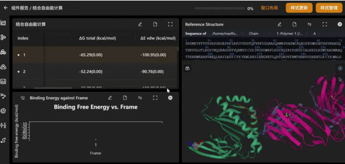The width and height of the screenshot is (345, 164).
Task: Maximize the Binding Energy against Frame panel
Action: pyautogui.click(x=155, y=98)
